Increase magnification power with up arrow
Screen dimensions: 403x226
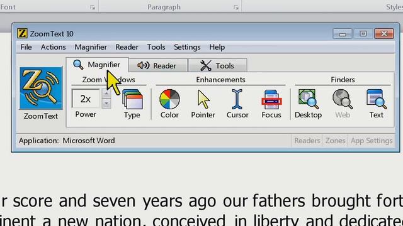click(106, 94)
